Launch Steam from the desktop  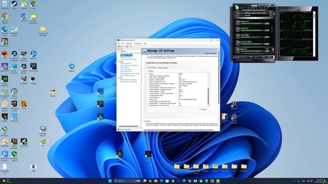(x=14, y=4)
